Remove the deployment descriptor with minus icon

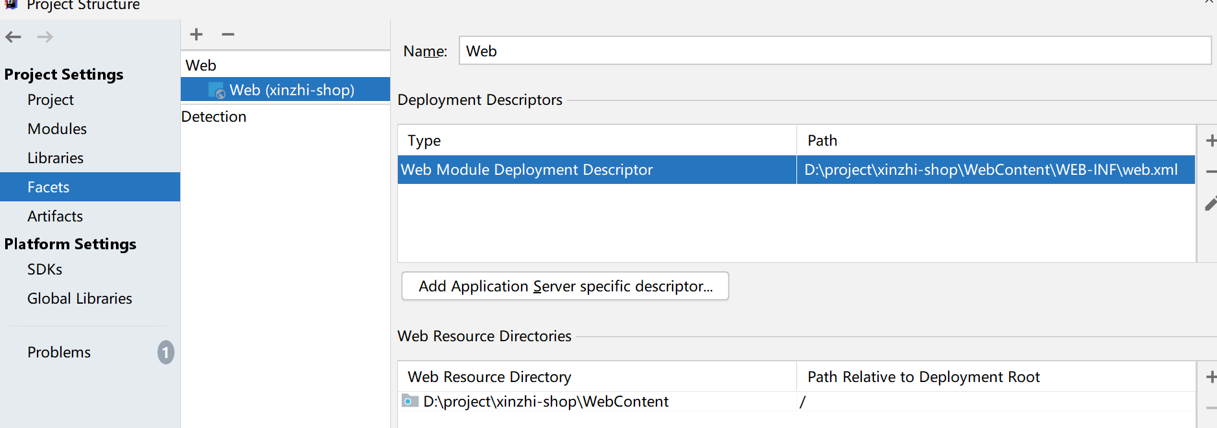(x=1211, y=172)
